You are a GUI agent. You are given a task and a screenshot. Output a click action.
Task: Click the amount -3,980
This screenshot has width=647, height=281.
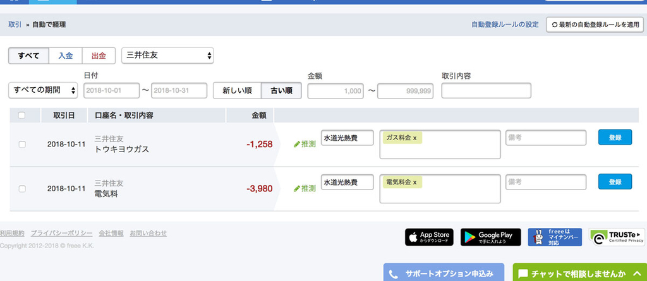click(x=260, y=189)
